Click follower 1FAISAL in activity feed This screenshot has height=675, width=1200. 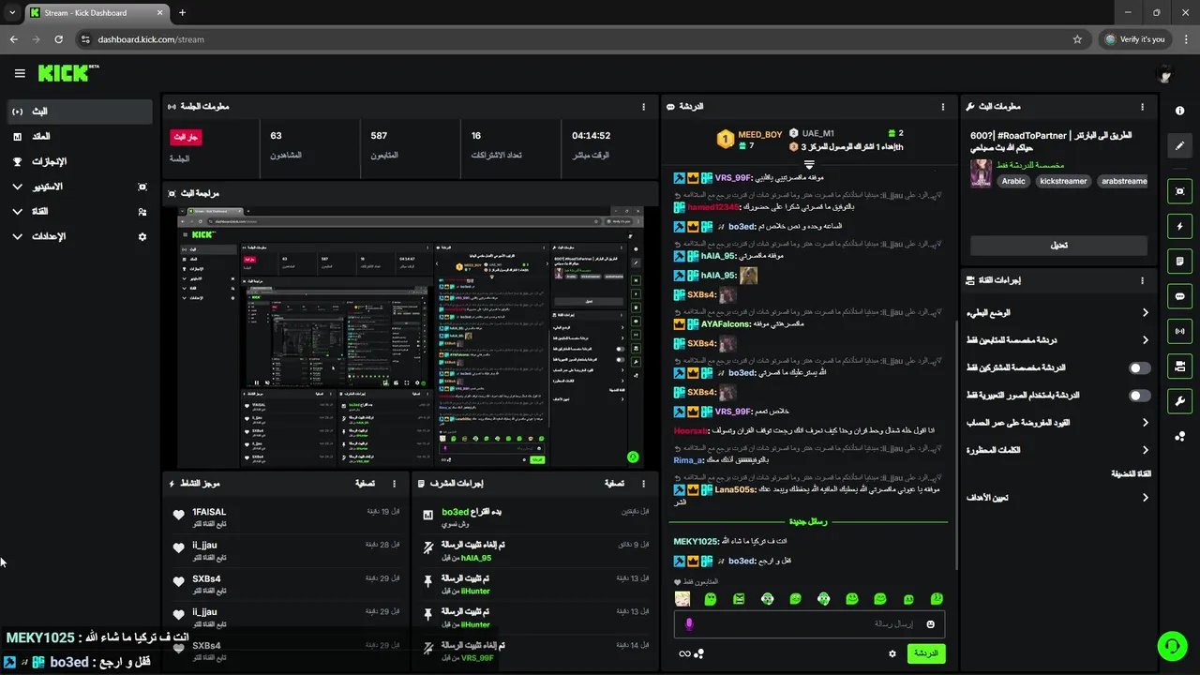[208, 512]
